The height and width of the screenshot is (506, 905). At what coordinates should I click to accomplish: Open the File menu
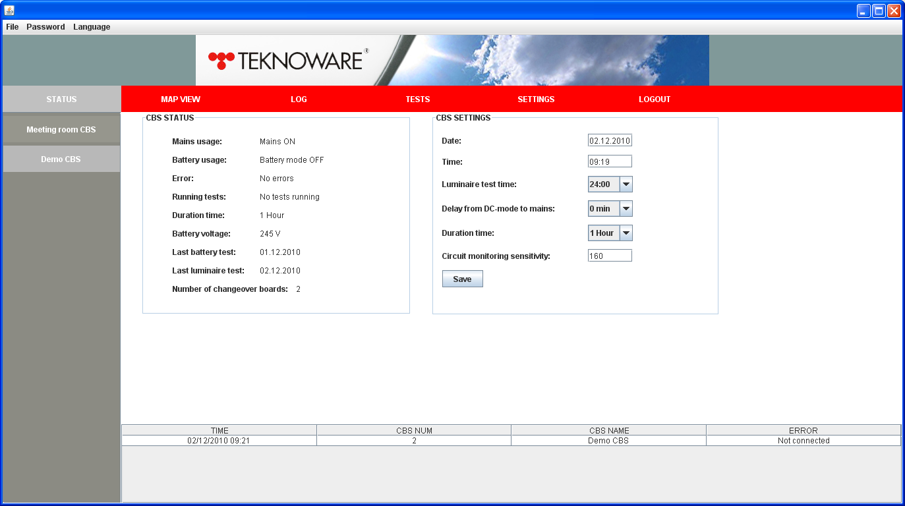[13, 27]
